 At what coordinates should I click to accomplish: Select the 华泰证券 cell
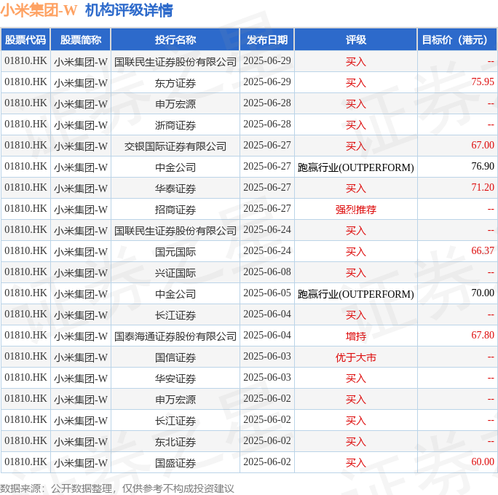click(x=175, y=189)
